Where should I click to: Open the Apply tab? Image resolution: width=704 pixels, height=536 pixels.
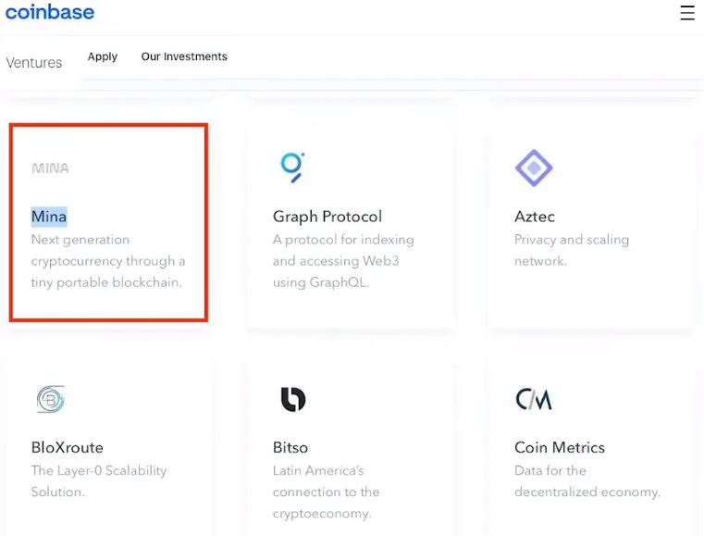[103, 56]
